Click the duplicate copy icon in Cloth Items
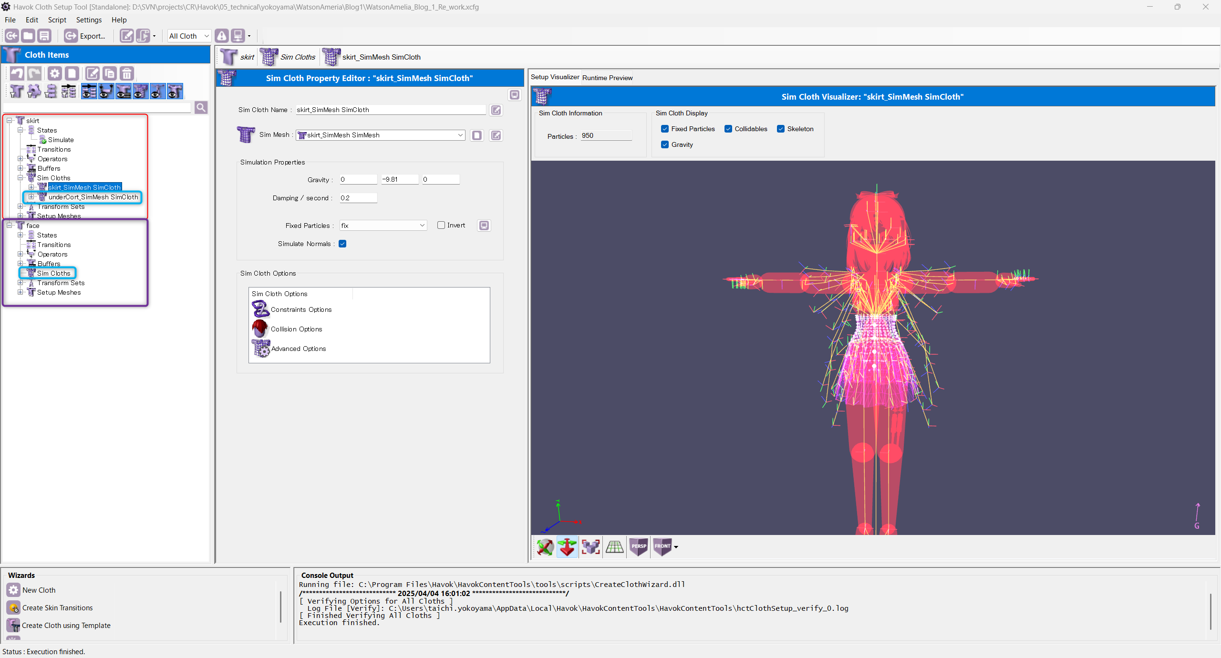This screenshot has height=658, width=1221. 110,73
